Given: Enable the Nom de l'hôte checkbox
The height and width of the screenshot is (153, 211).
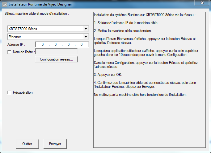Looking at the screenshot, I should click(x=9, y=52).
